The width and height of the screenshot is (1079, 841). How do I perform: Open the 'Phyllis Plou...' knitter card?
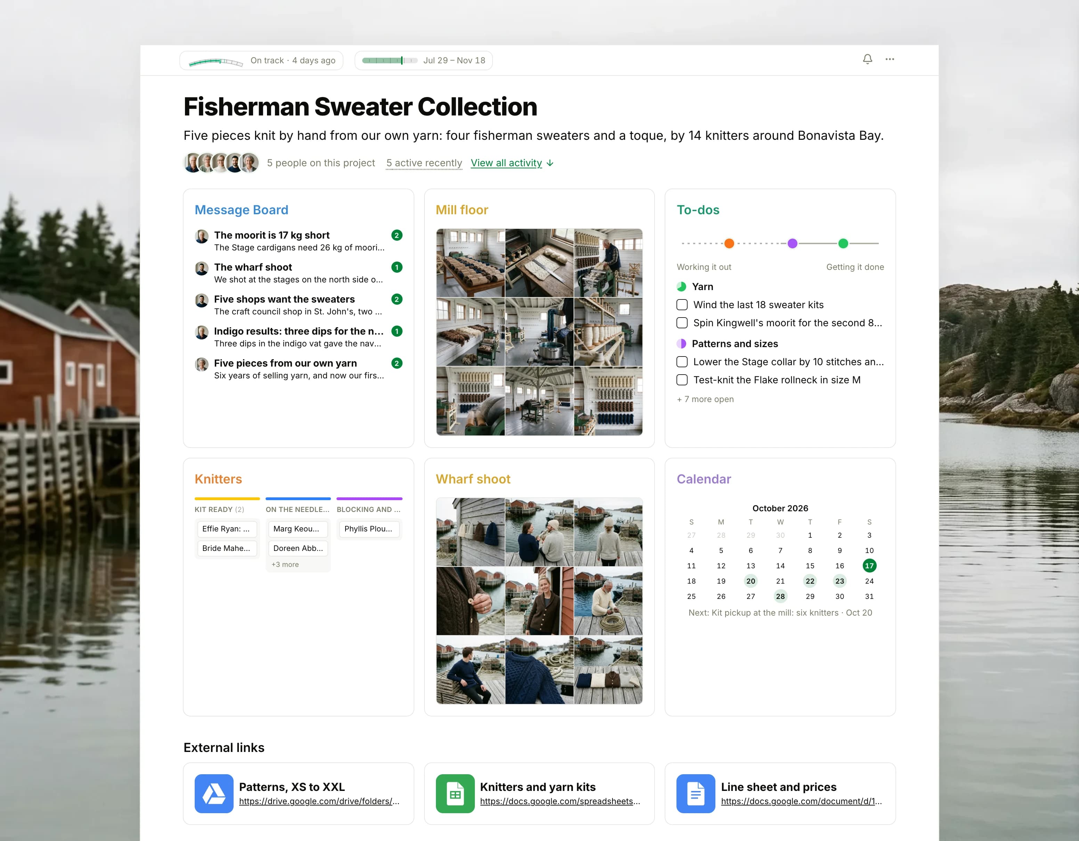(369, 529)
